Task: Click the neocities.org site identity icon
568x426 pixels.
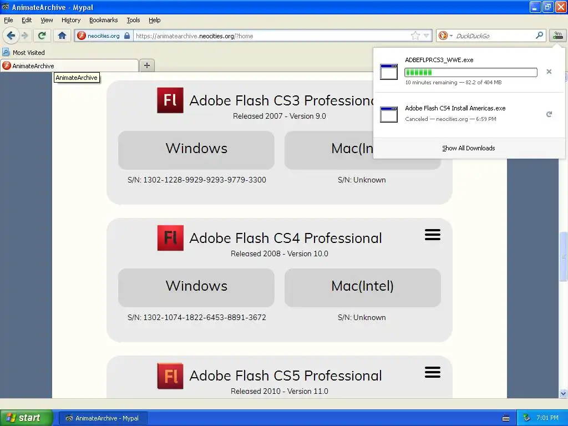Action: [82, 35]
